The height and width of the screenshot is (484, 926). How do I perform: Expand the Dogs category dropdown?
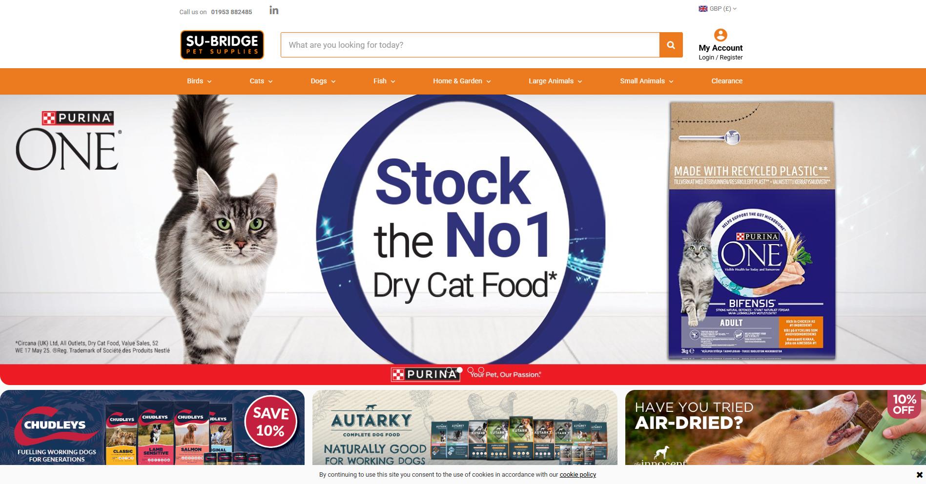pyautogui.click(x=323, y=81)
